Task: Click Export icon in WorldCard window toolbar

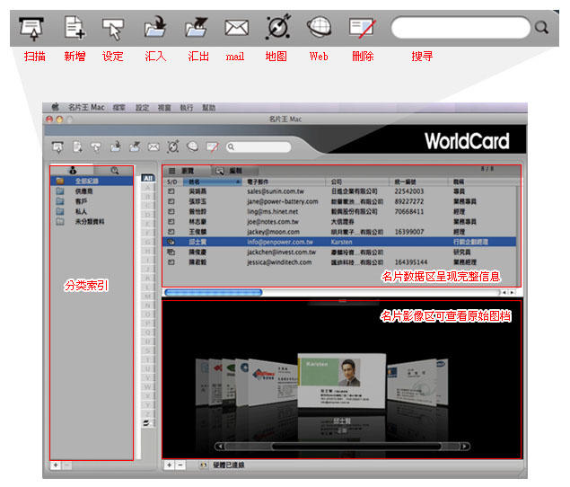Action: (x=135, y=146)
